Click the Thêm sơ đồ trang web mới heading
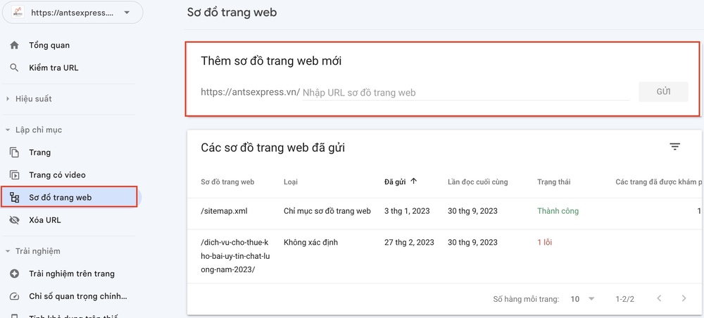Viewport: 704px width, 318px height. (x=271, y=61)
